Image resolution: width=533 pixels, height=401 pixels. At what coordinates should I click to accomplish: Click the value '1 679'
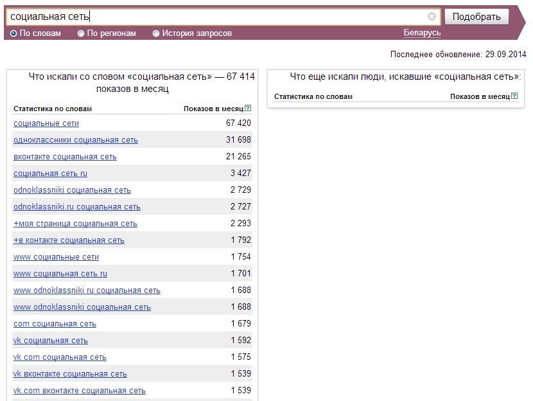tap(241, 323)
